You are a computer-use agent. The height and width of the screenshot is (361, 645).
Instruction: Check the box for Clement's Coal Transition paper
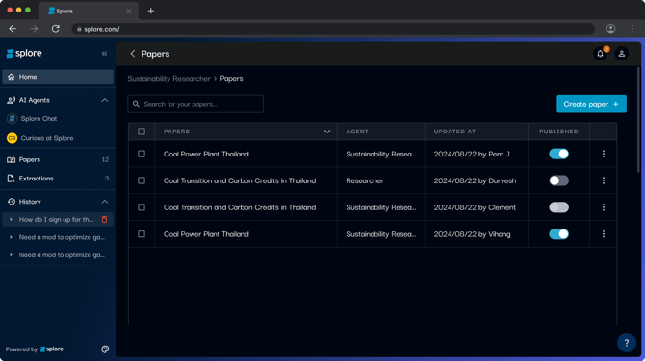(x=142, y=207)
